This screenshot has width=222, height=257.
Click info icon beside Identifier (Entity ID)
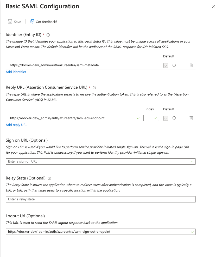coord(48,35)
